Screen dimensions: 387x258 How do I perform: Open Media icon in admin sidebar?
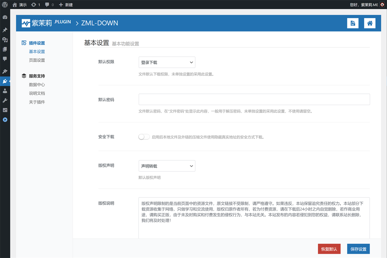pos(5,40)
